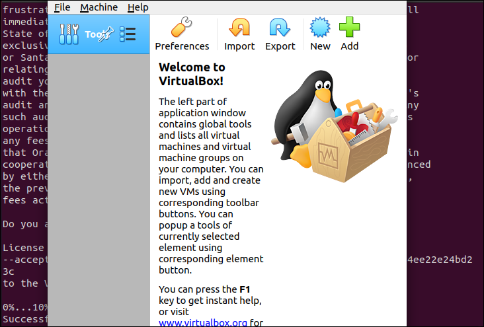Viewport: 484px width, 327px height.
Task: Click the bold F1 text
Action: [245, 289]
